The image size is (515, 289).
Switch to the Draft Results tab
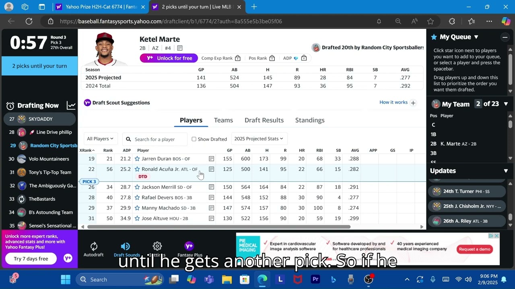(264, 120)
